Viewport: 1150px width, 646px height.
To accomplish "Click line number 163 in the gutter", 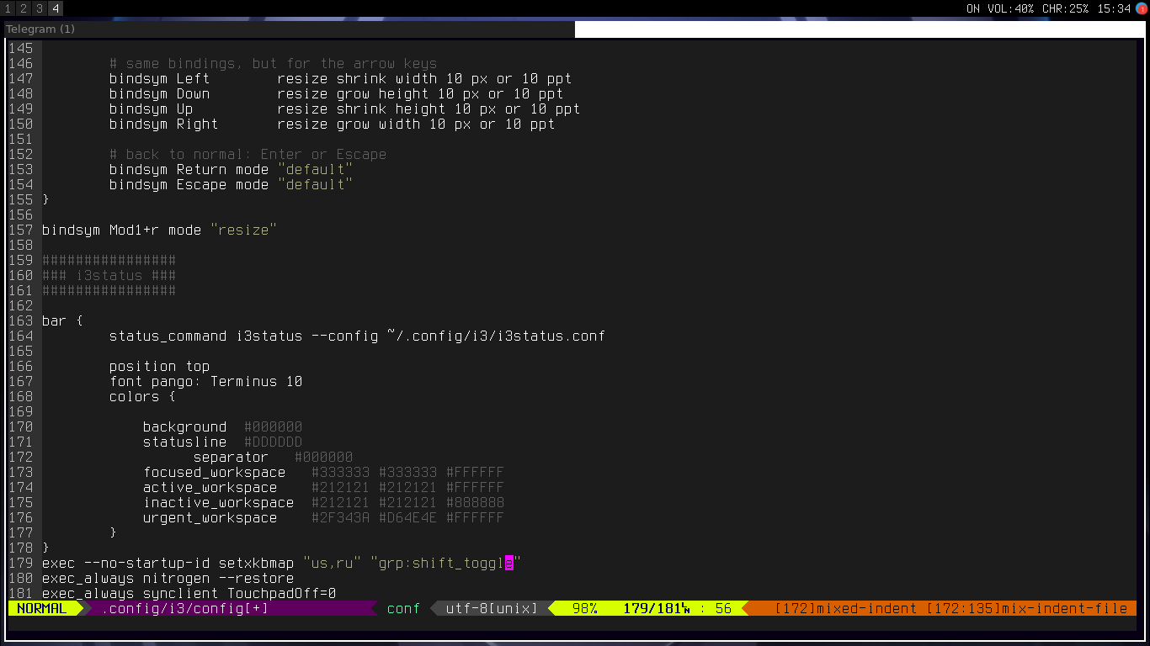I will click(x=20, y=320).
